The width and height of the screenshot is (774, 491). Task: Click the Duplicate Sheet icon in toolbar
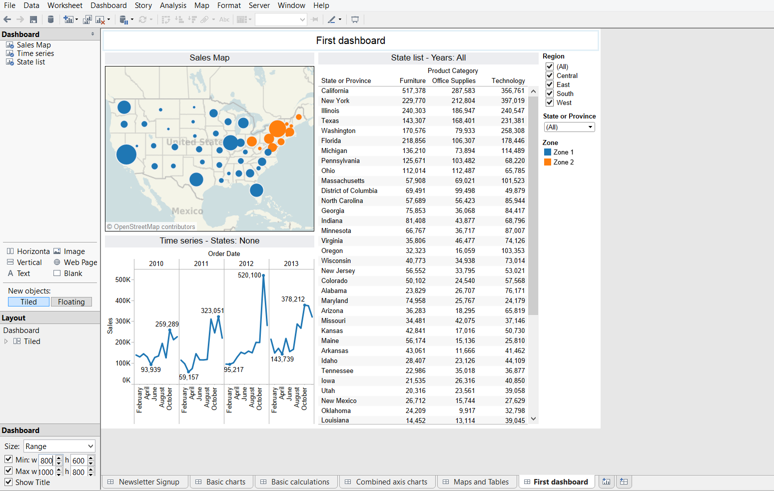(87, 19)
